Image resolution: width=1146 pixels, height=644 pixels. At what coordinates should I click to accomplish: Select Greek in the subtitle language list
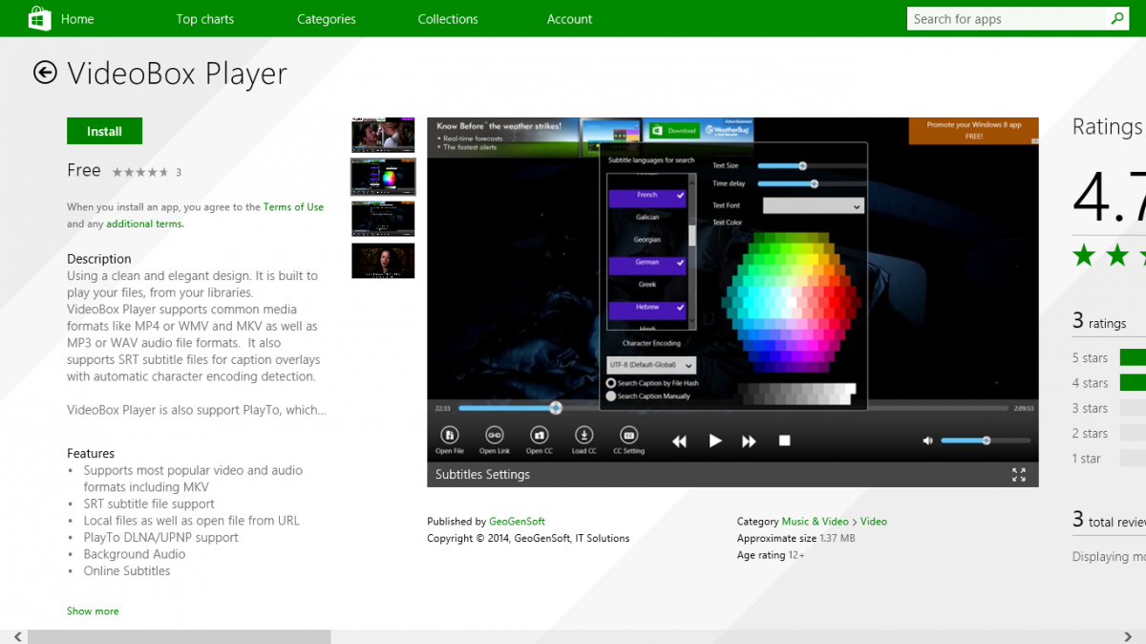point(647,285)
